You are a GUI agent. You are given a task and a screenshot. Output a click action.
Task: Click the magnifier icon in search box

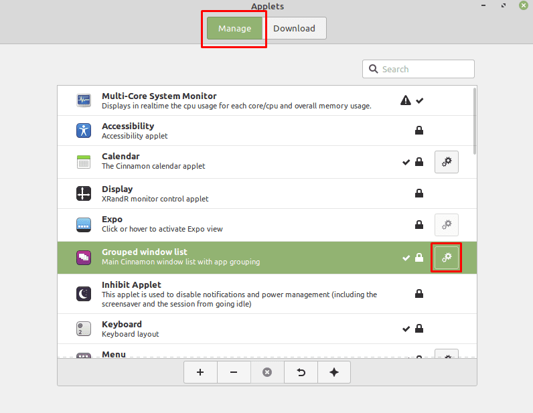[373, 69]
